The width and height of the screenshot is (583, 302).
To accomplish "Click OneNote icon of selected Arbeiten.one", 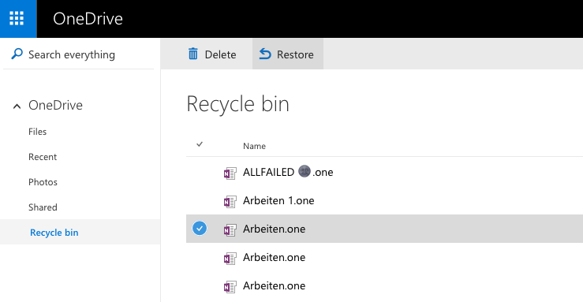I will [230, 230].
